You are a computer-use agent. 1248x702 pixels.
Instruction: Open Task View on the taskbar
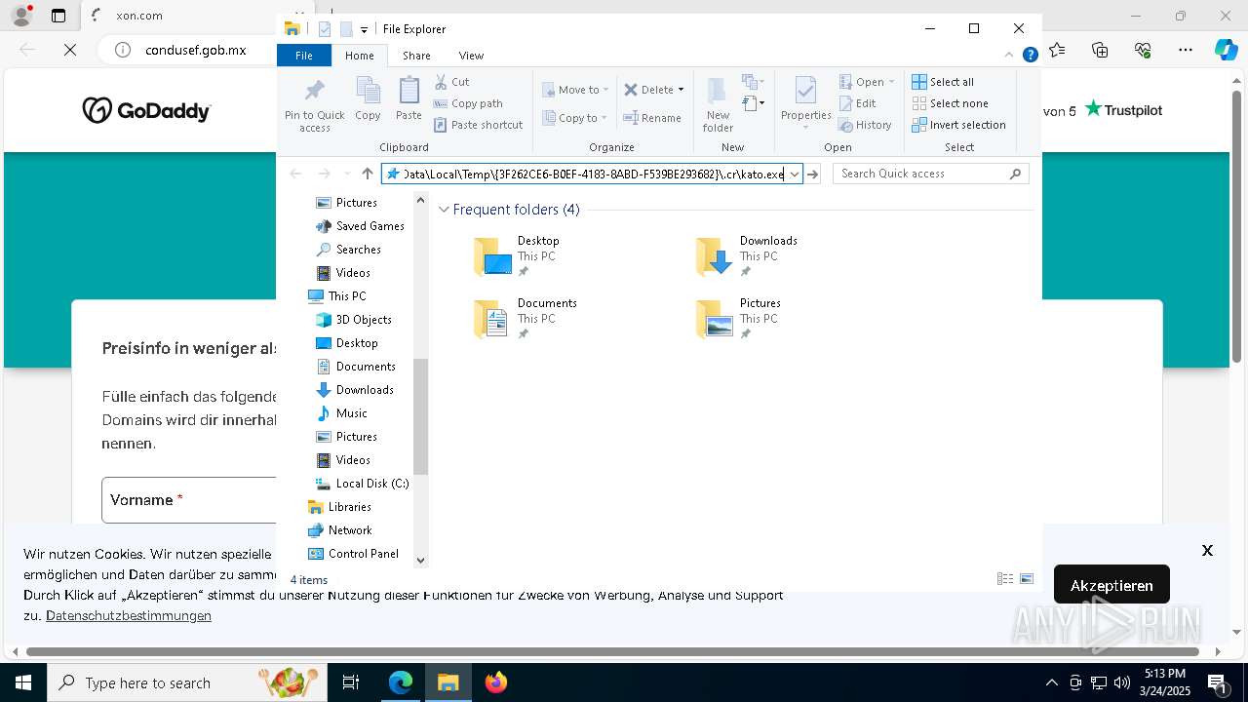tap(351, 682)
